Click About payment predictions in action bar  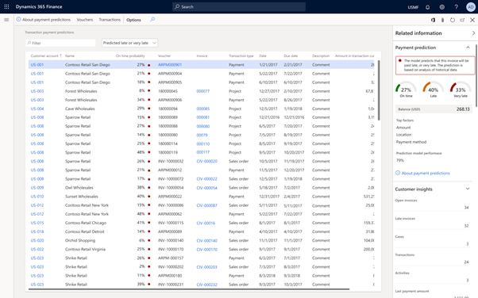(46, 20)
